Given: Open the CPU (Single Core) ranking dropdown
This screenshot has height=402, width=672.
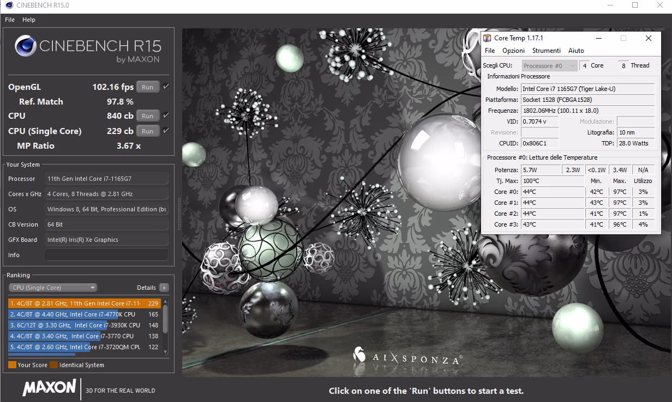Looking at the screenshot, I should (53, 288).
